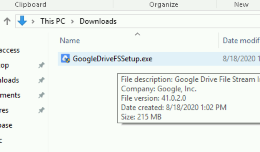
Task: Select This PC in the address bar
Action: (53, 21)
